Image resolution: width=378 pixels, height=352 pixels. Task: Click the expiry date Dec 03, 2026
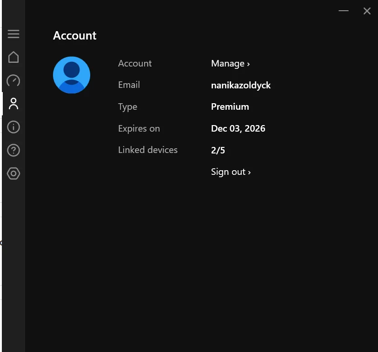pos(238,128)
